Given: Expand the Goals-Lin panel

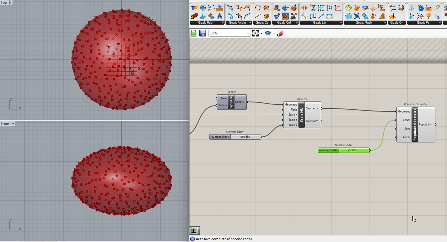Looking at the screenshot, I should (x=341, y=23).
